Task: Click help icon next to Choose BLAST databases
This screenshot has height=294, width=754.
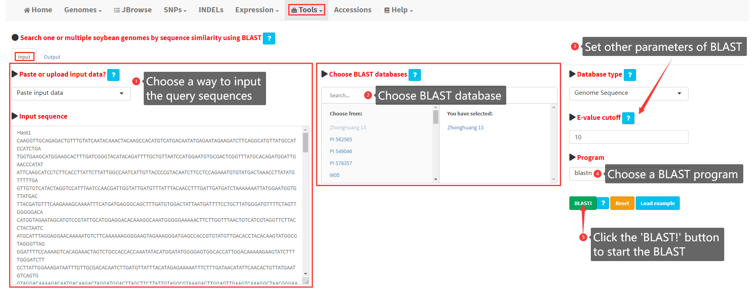Action: (x=415, y=75)
